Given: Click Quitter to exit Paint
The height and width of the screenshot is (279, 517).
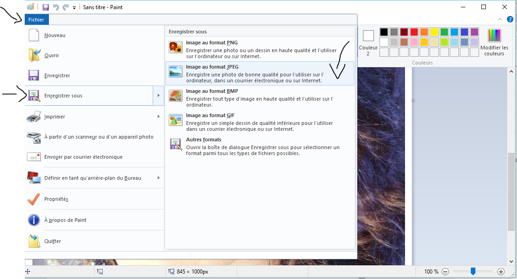Looking at the screenshot, I should 95,241.
